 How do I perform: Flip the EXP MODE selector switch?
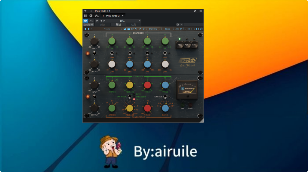tap(130, 97)
